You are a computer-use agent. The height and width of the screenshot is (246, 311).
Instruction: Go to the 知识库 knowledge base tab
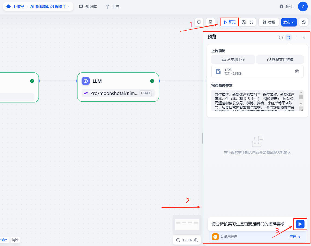88,6
